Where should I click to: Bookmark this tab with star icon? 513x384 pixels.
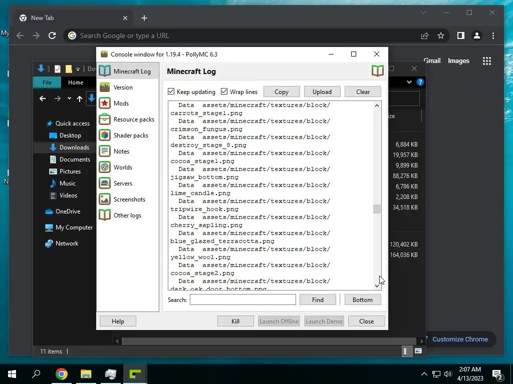pyautogui.click(x=441, y=35)
